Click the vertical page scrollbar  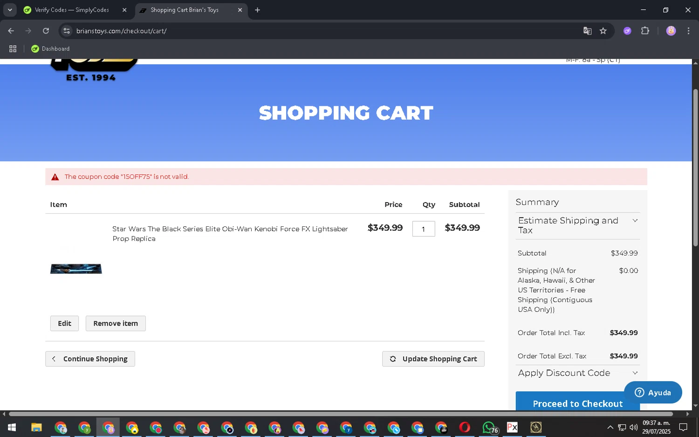tap(695, 168)
